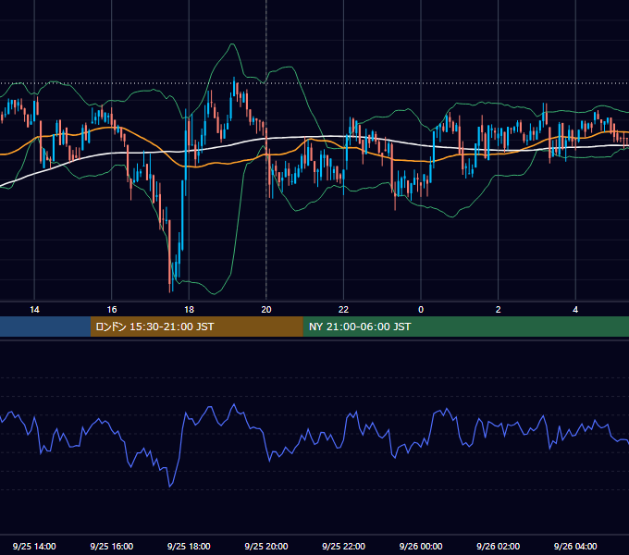Click the hour label 2 on time axis
This screenshot has width=629, height=555.
tap(498, 310)
